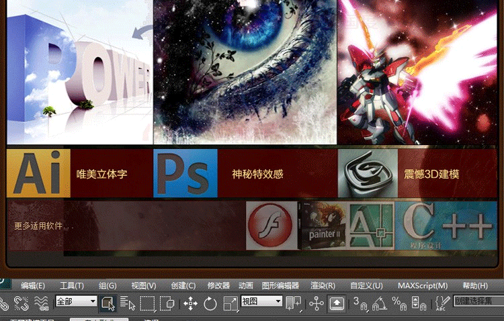
Task: Open the 渲染(R) menu
Action: [x=323, y=285]
